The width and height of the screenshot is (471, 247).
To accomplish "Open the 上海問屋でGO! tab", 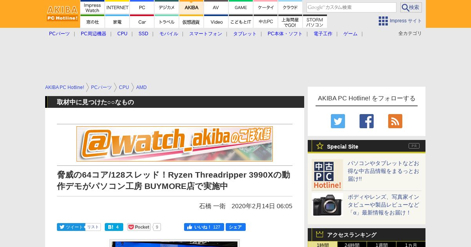I will point(290,21).
